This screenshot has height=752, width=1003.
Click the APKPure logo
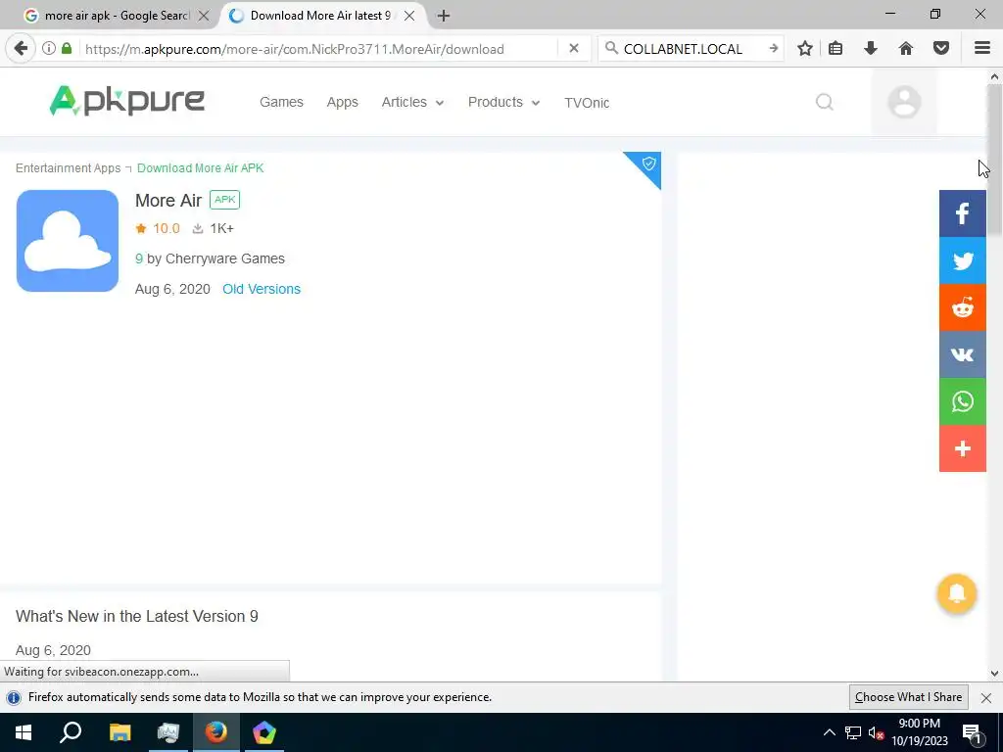pos(126,101)
